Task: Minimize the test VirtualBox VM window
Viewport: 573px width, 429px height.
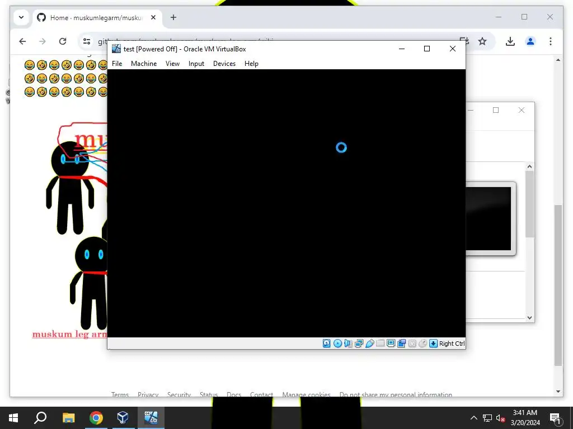Action: click(402, 49)
